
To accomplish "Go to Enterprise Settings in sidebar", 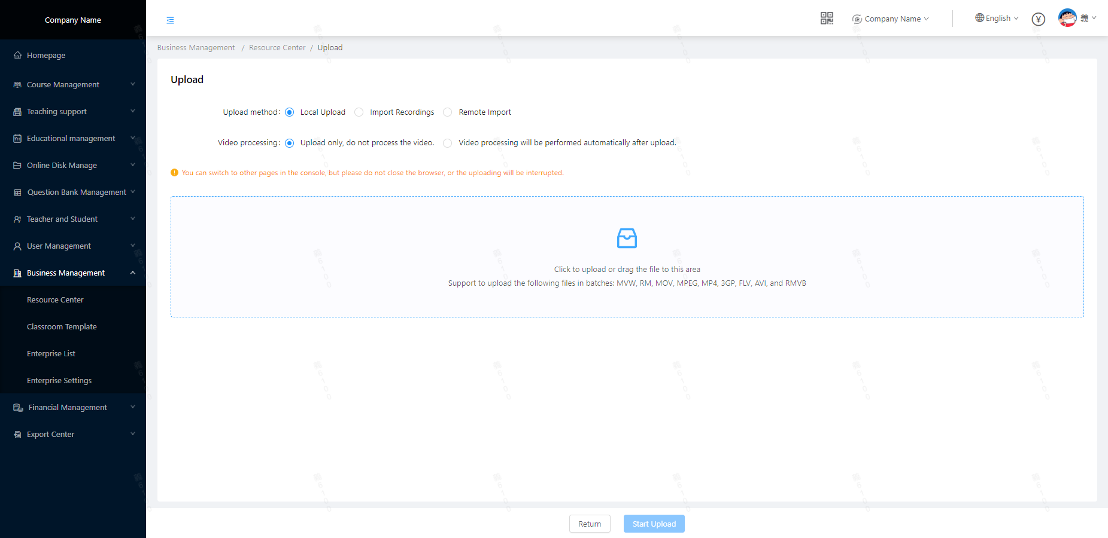I will 59,381.
